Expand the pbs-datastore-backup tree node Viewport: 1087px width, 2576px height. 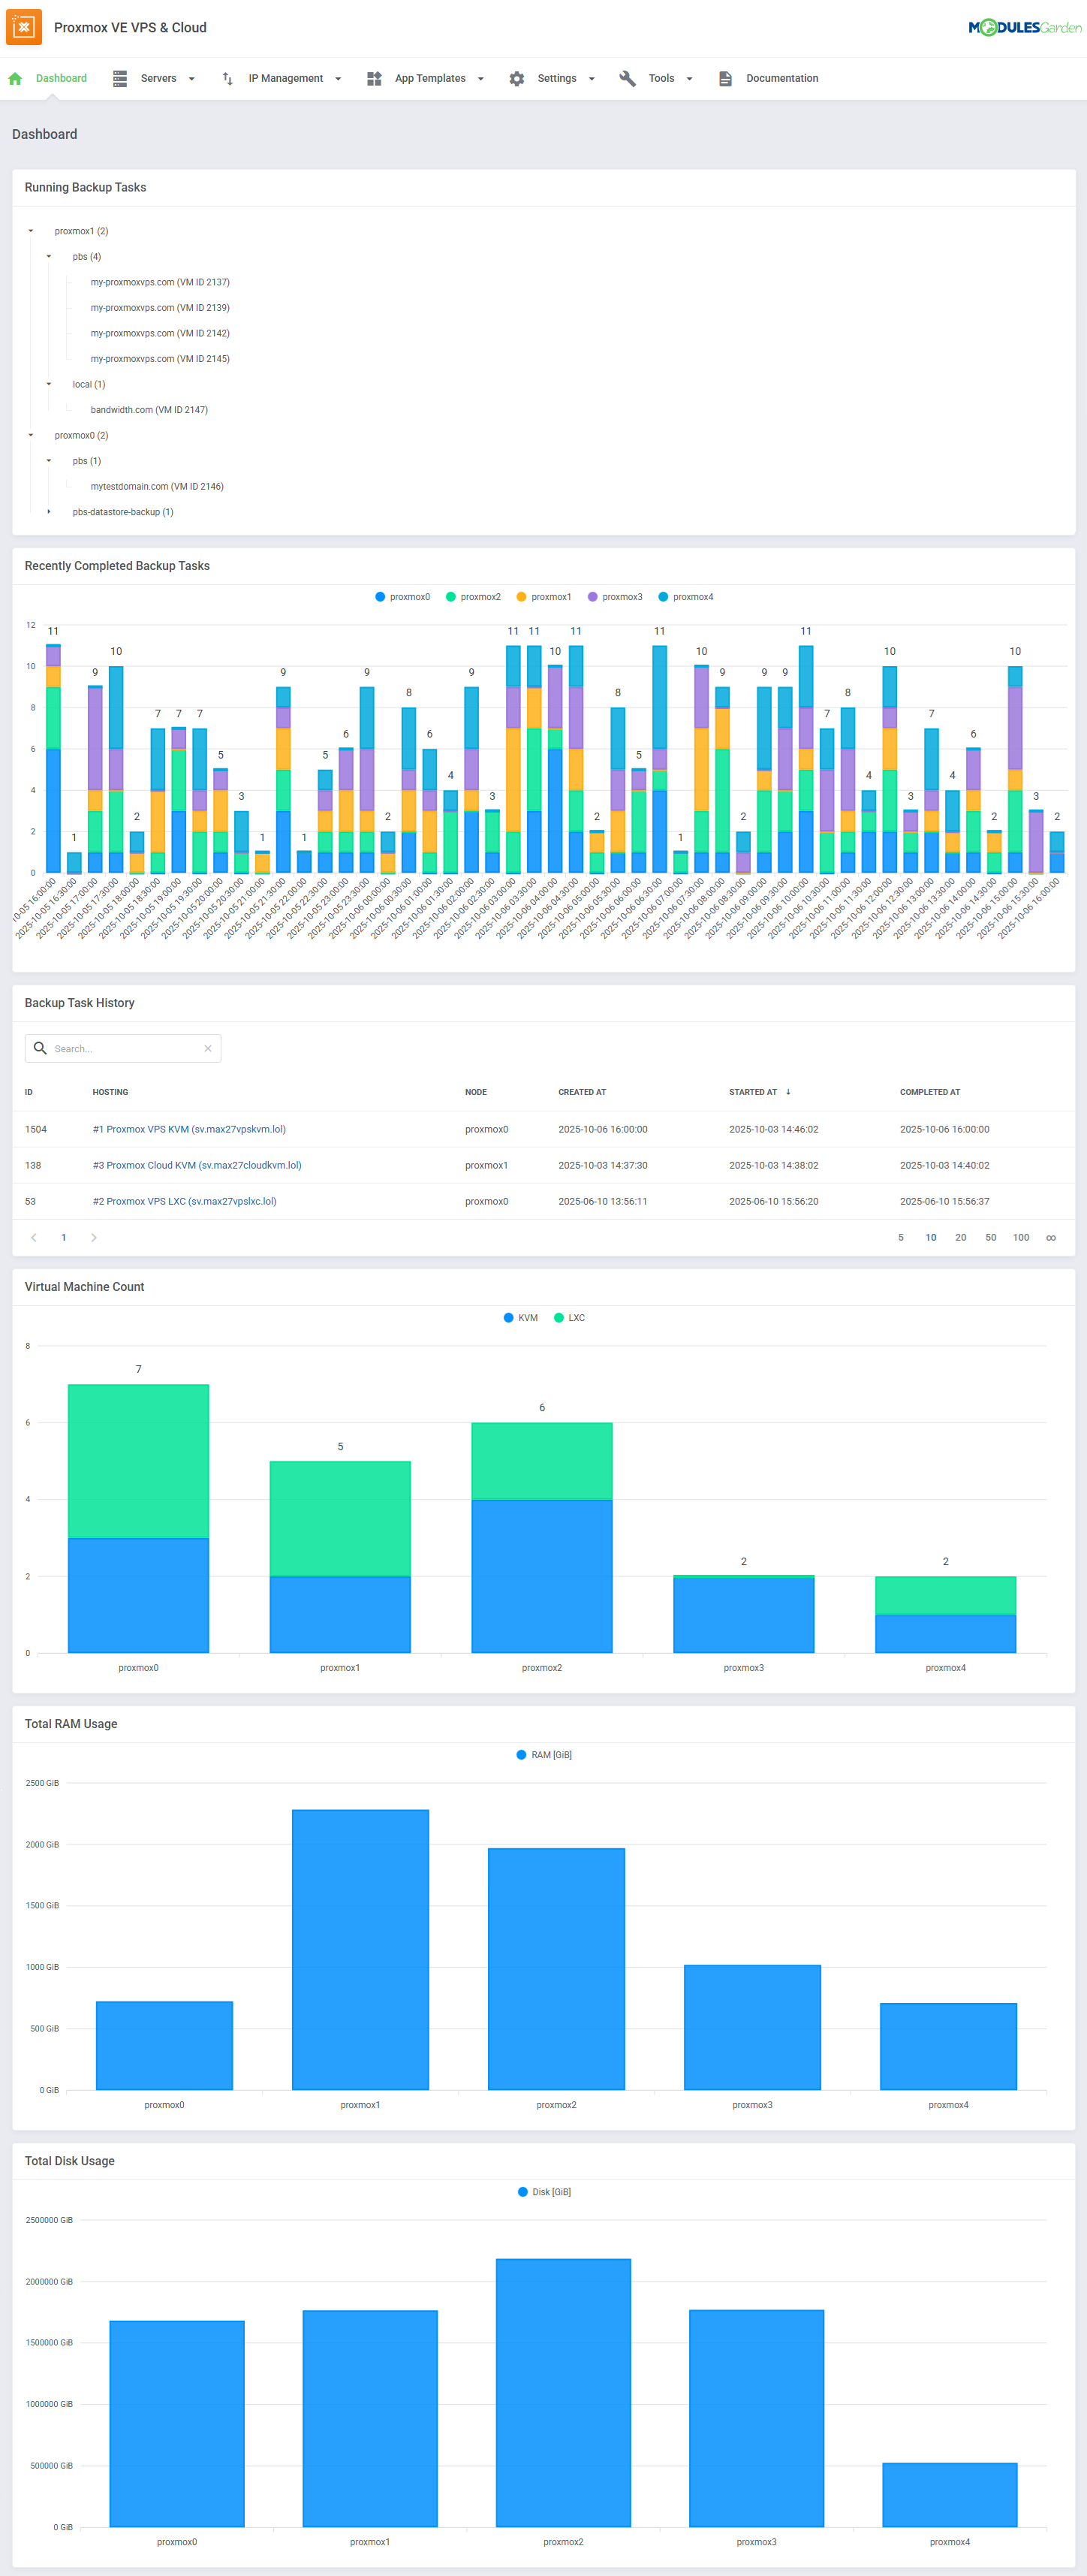click(x=49, y=512)
